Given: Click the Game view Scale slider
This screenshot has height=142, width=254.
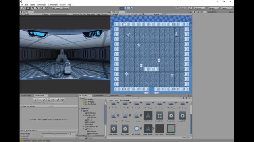Looking at the screenshot, I should pos(58,14).
